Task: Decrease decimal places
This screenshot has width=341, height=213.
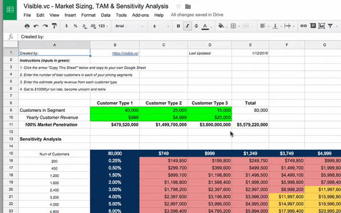Action: pos(85,26)
